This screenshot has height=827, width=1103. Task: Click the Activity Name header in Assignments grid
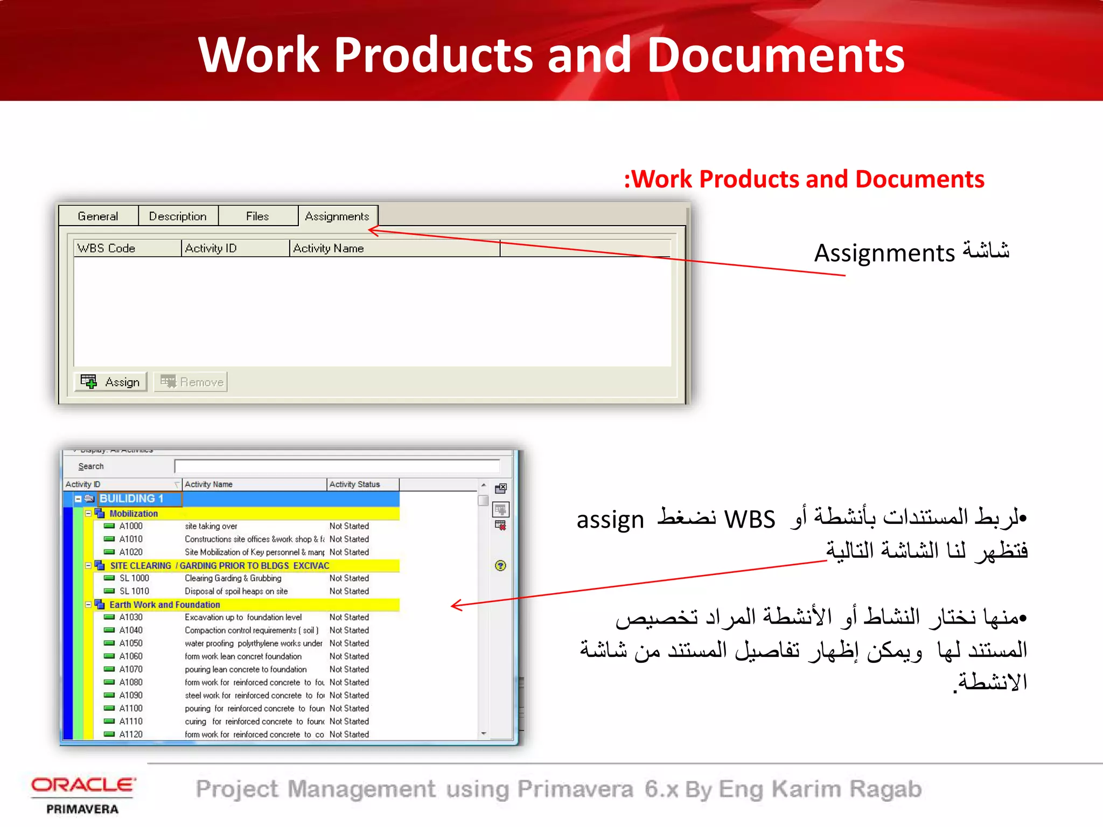point(395,248)
